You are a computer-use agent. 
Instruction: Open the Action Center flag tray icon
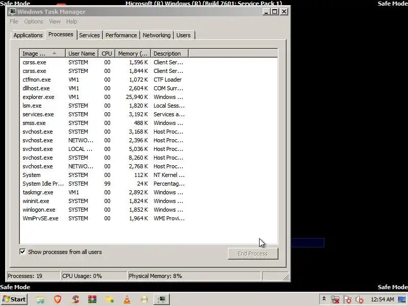pos(347,299)
